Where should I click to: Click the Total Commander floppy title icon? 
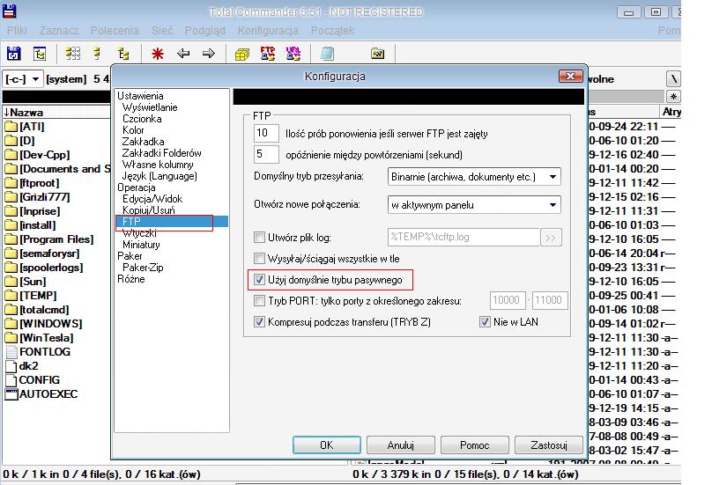(x=10, y=11)
